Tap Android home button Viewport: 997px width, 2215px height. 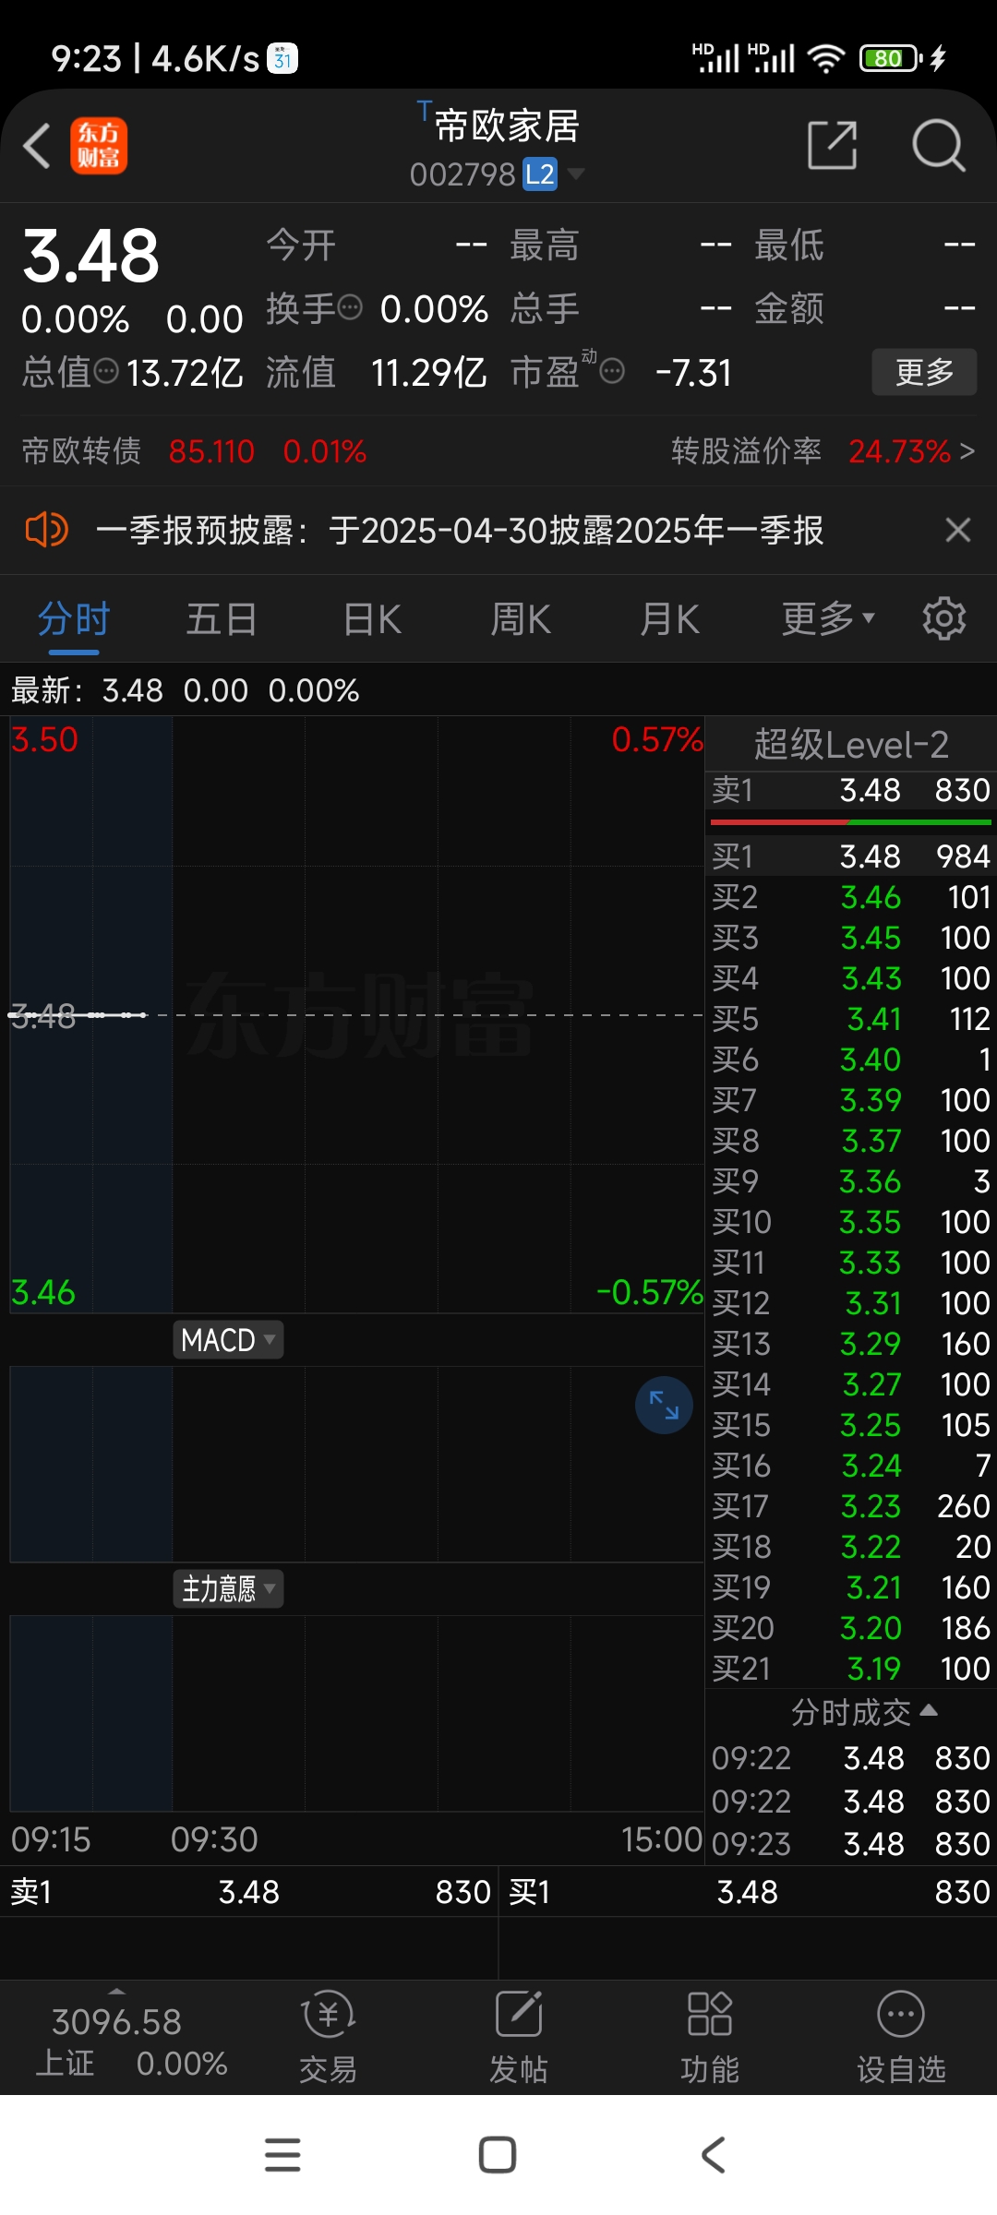tap(498, 2155)
